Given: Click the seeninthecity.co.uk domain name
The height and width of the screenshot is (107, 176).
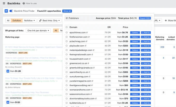Looking at the screenshot, I should (79, 72).
